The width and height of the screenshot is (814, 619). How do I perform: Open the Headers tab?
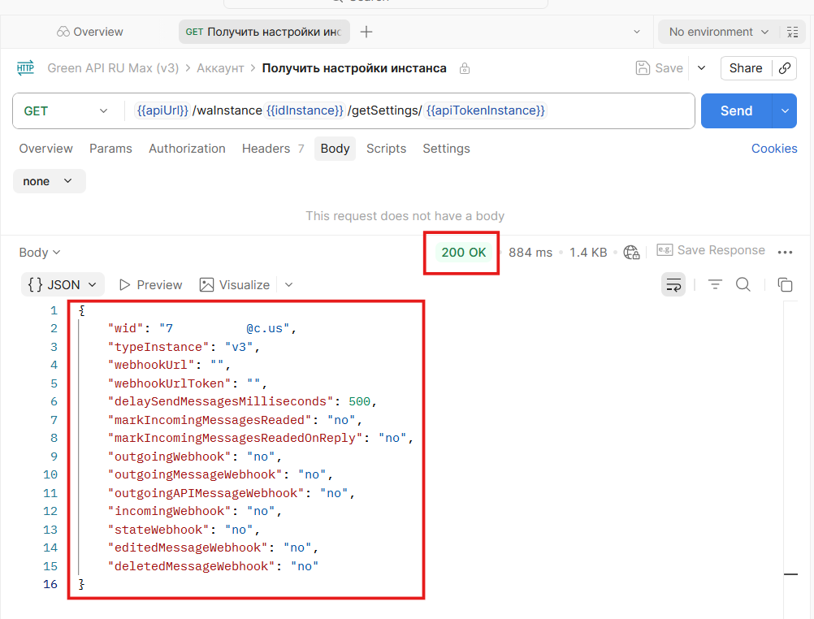pos(266,149)
